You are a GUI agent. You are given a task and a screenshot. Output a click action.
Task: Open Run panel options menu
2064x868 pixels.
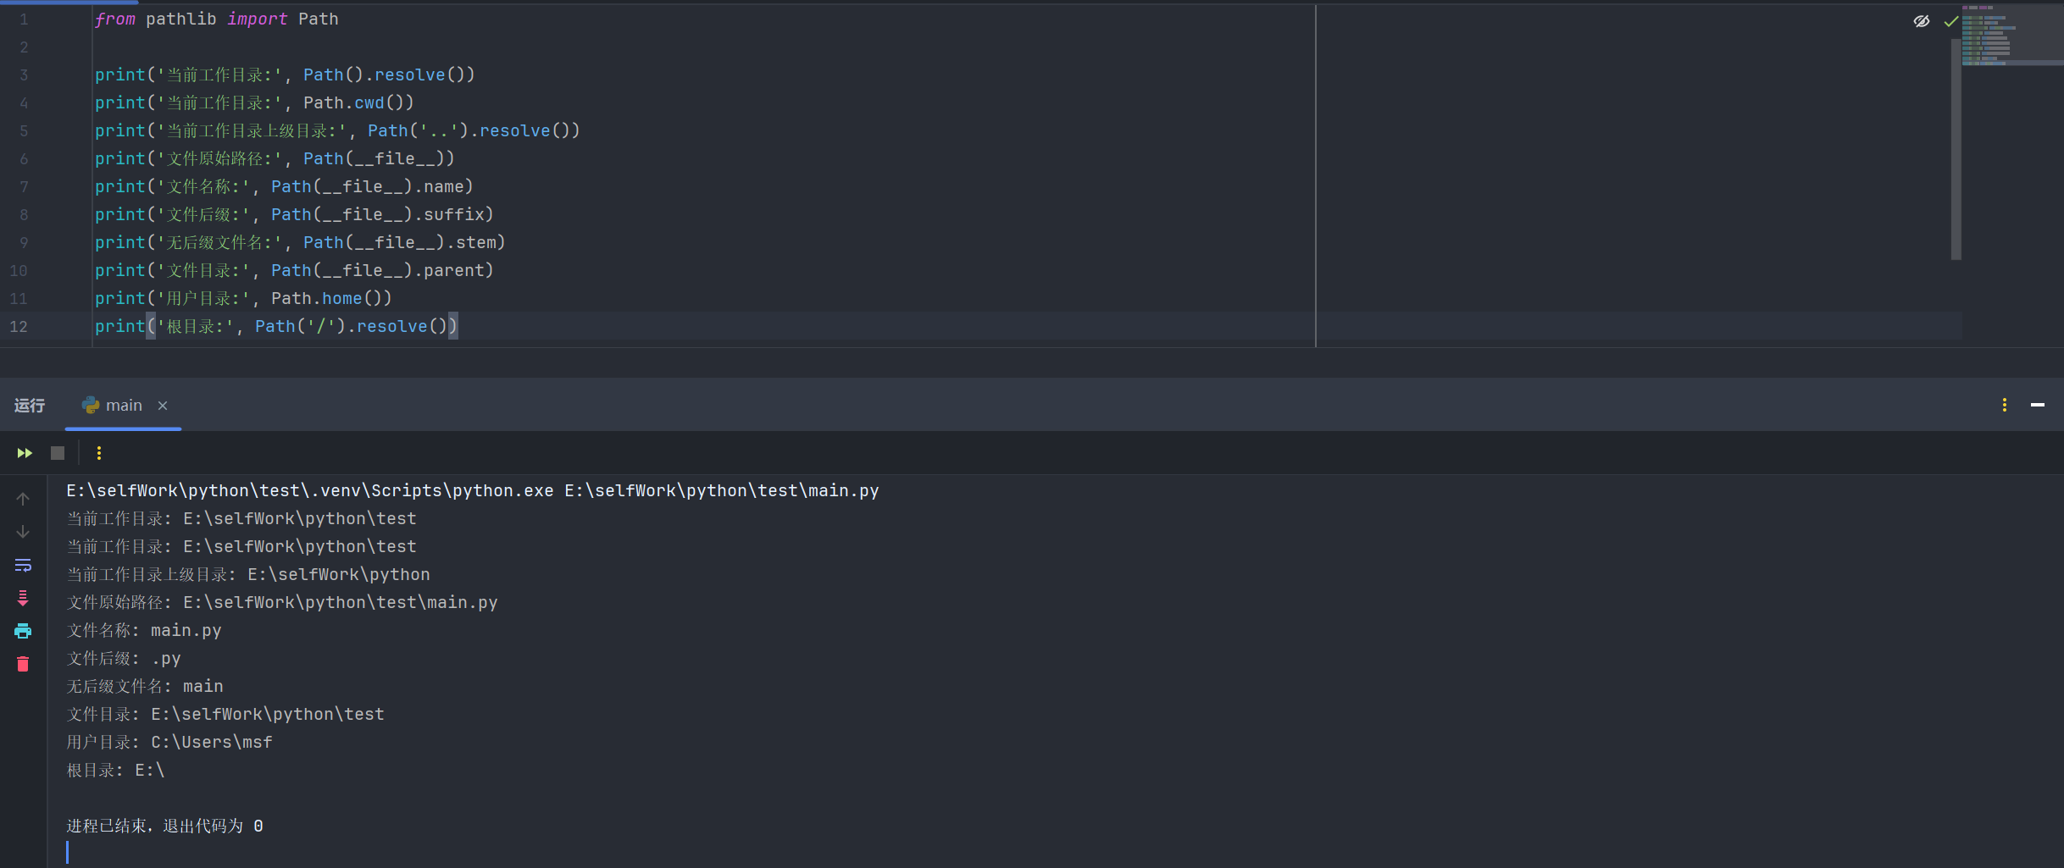pyautogui.click(x=2005, y=405)
